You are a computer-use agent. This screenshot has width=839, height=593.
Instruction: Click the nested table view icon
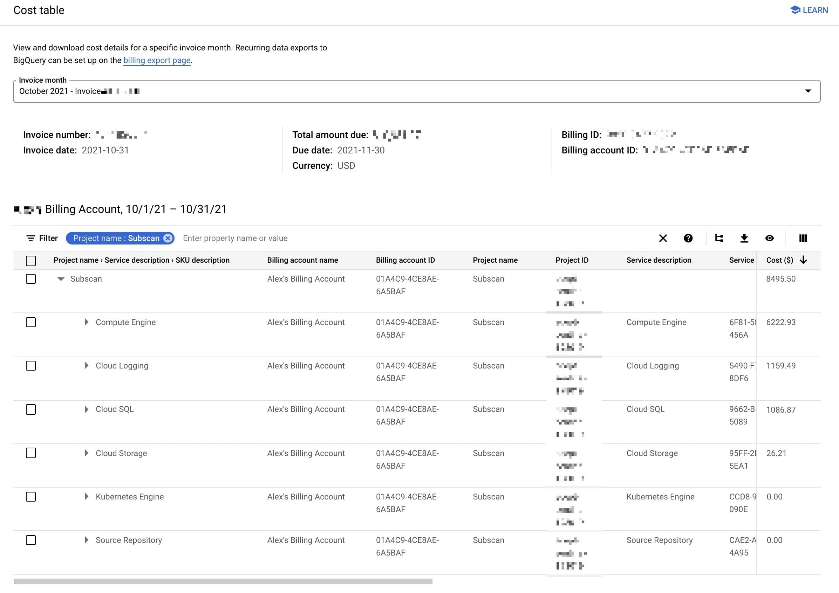tap(719, 239)
